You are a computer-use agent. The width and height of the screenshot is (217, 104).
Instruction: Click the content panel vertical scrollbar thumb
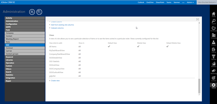point(199,86)
